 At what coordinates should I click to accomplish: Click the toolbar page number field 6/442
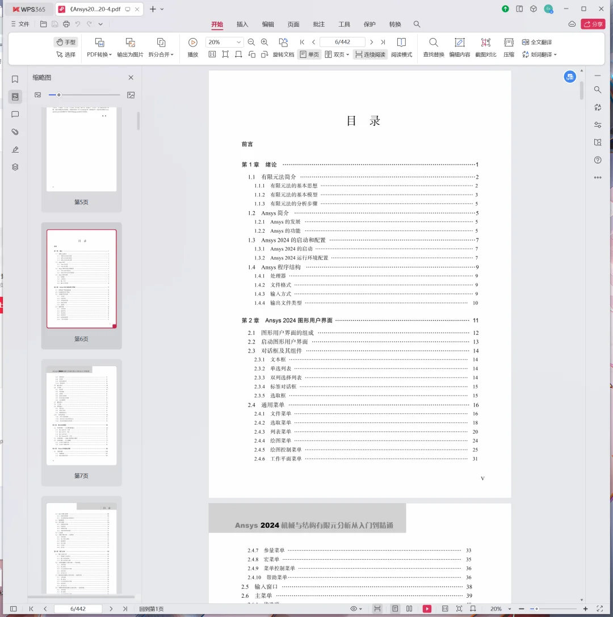(342, 42)
